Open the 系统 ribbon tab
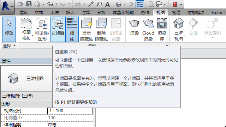 pyautogui.click(x=55, y=13)
